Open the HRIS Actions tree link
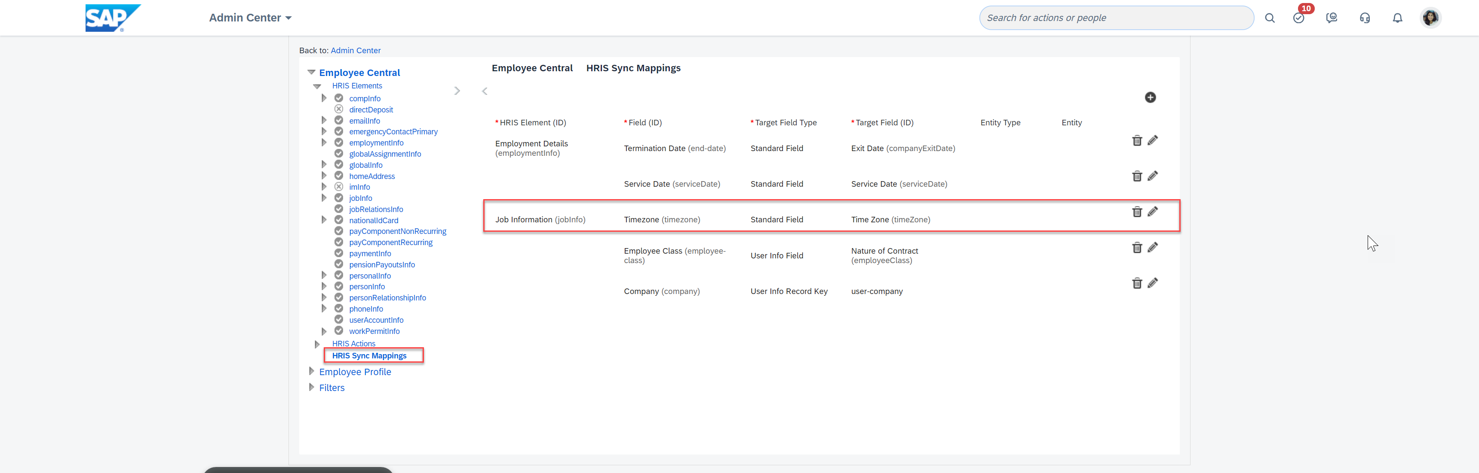This screenshot has width=1479, height=473. [x=354, y=344]
